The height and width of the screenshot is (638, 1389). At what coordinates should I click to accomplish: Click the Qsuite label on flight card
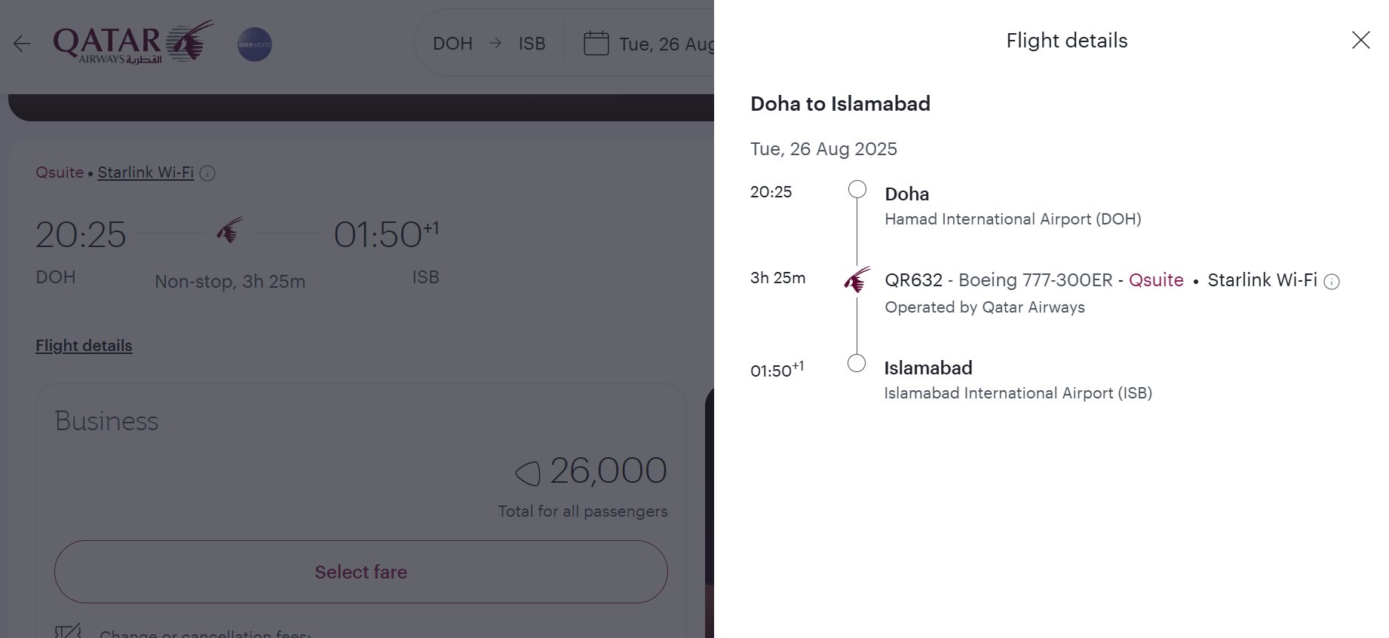tap(60, 172)
